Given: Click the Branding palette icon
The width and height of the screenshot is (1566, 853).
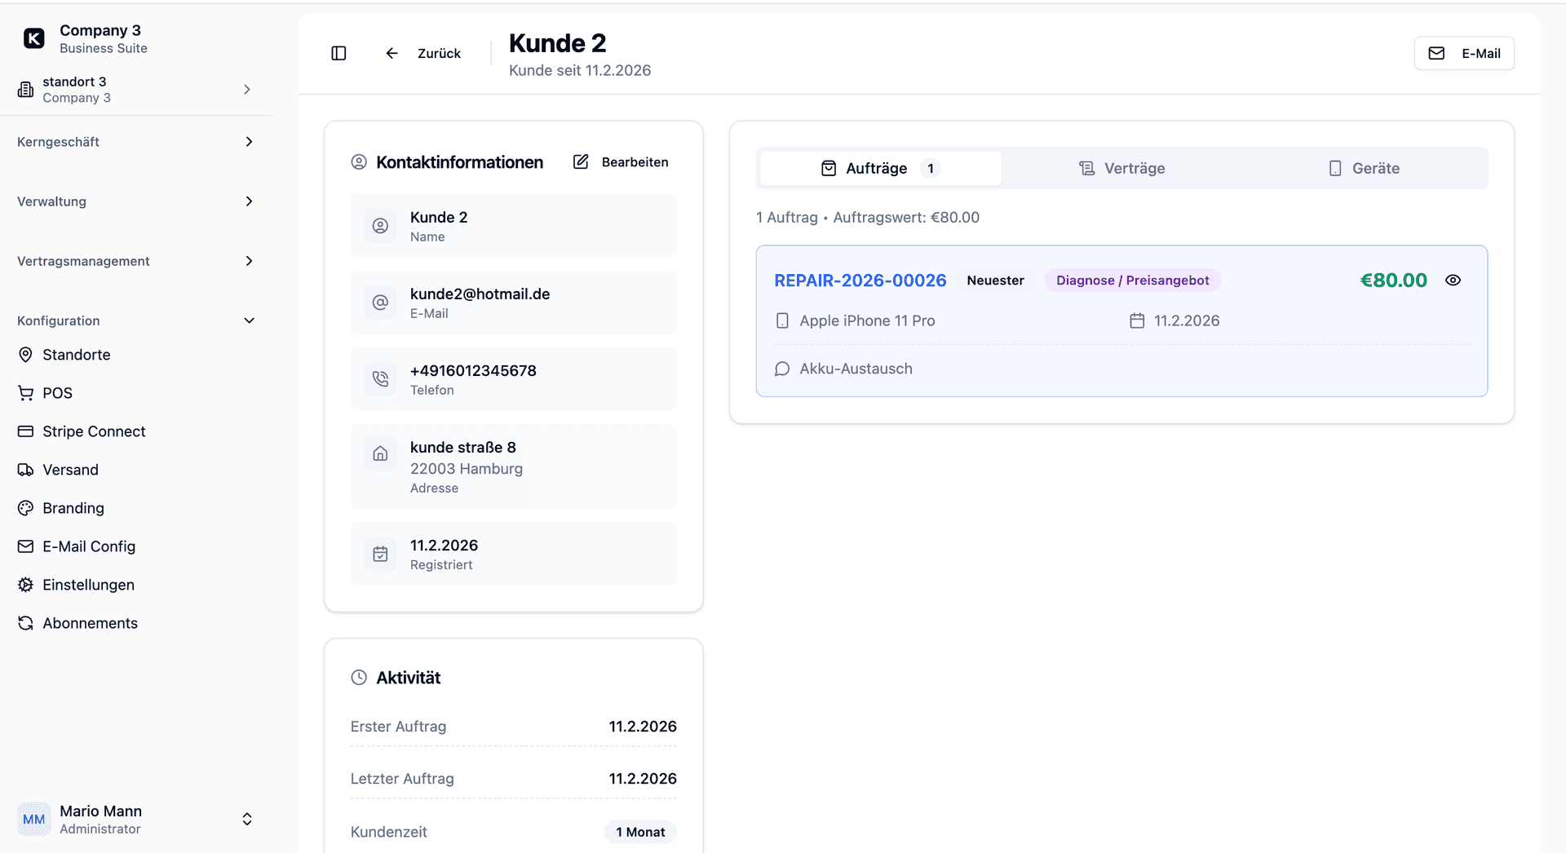Looking at the screenshot, I should (25, 508).
